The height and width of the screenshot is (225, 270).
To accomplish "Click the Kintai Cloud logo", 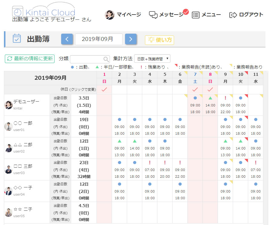I will point(44,12).
